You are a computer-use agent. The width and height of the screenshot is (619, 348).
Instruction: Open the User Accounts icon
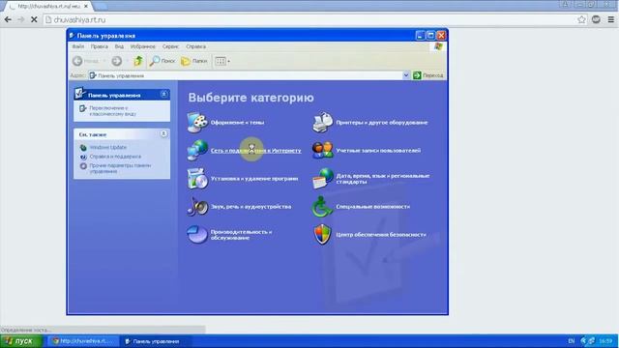[322, 151]
